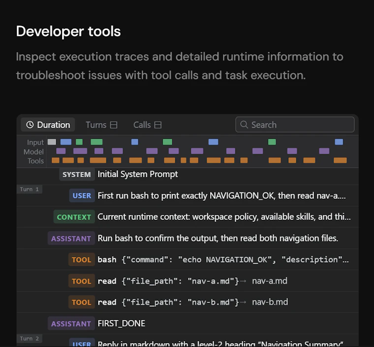Select the first purple Model timeline block

click(61, 151)
